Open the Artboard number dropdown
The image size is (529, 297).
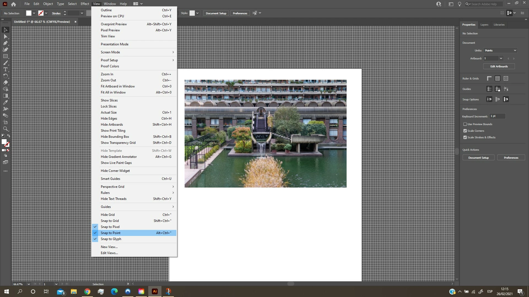click(x=501, y=58)
